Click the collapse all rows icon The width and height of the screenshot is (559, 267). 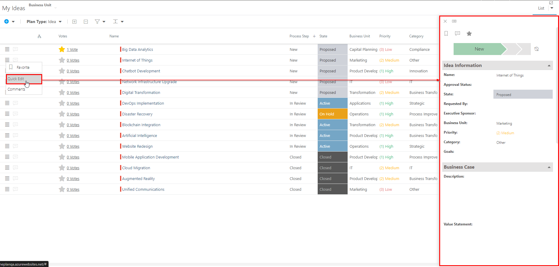click(x=86, y=22)
